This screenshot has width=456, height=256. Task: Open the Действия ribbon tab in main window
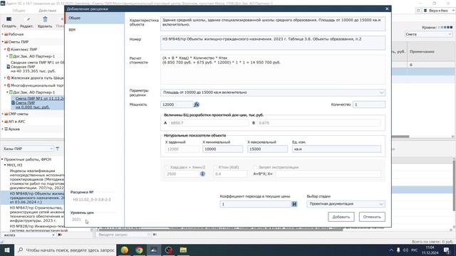click(x=48, y=11)
